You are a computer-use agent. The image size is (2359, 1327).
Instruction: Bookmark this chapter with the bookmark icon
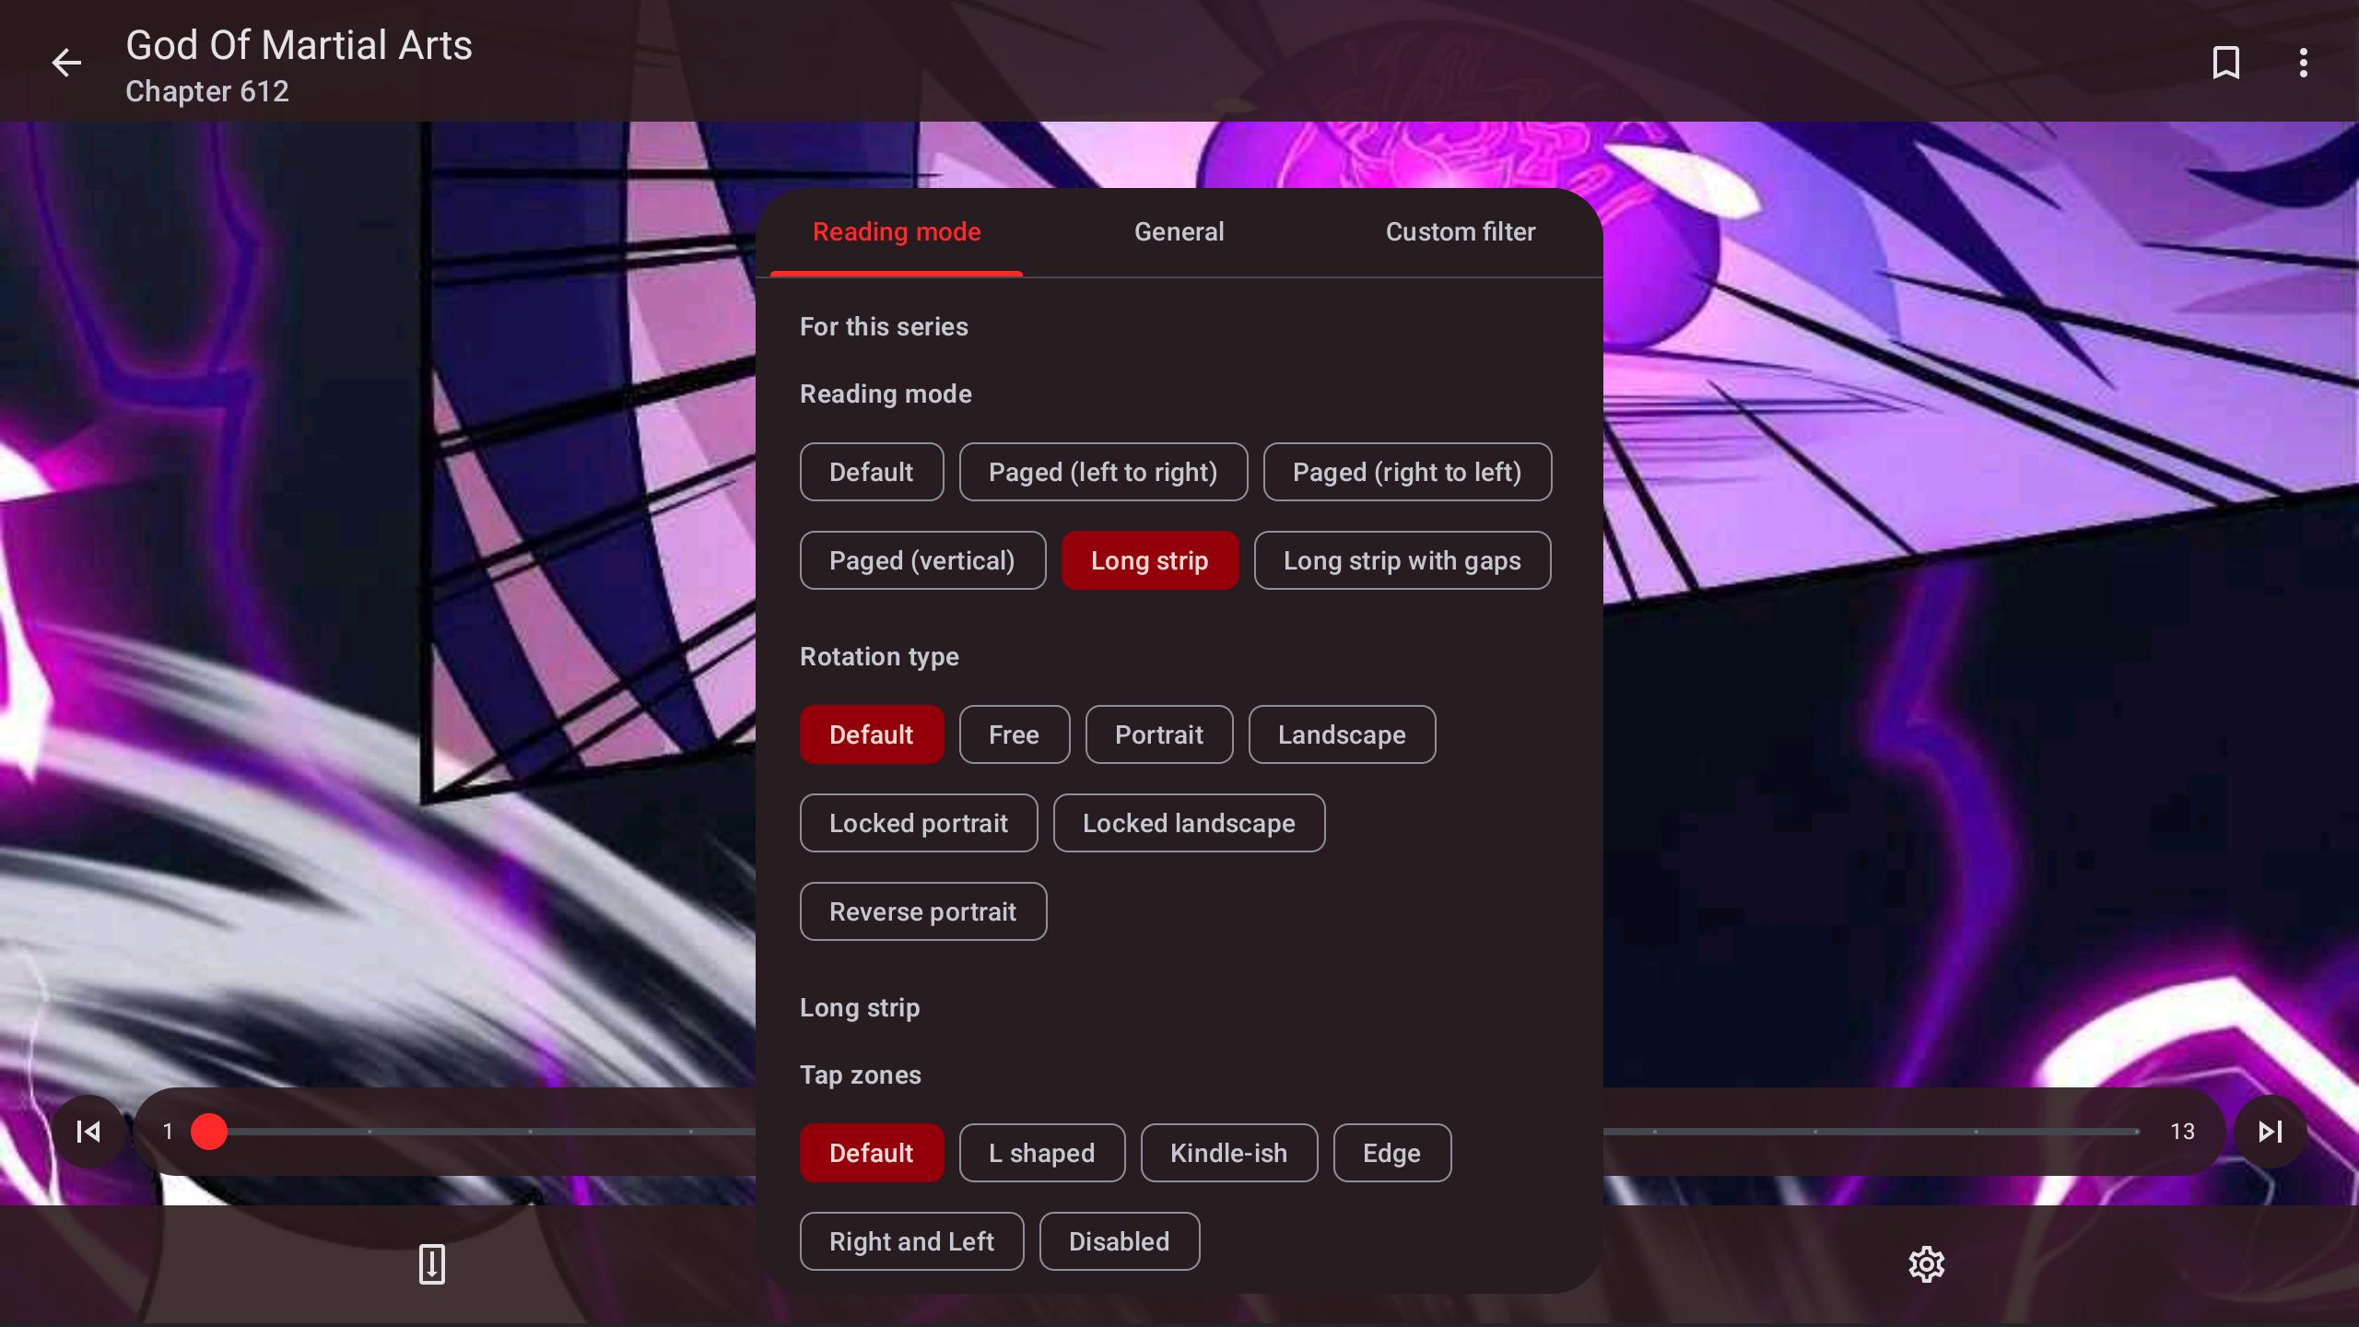(x=2226, y=63)
